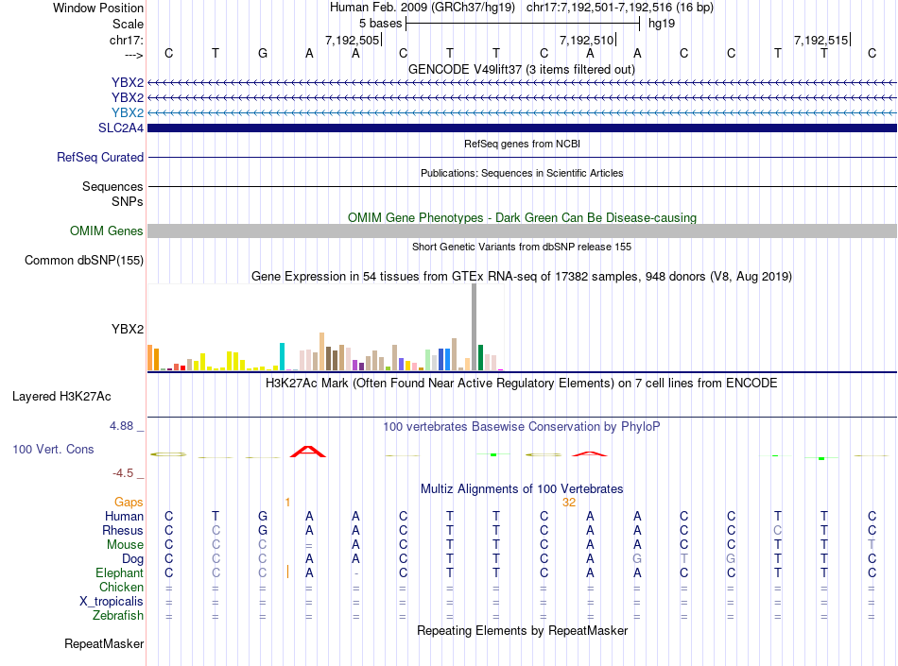Select the Mouse species row label
898x666 pixels.
[125, 545]
